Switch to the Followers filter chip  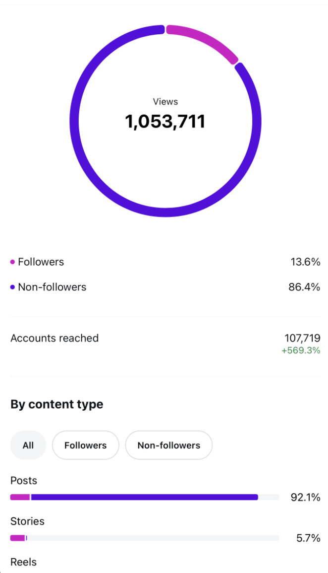tap(85, 445)
